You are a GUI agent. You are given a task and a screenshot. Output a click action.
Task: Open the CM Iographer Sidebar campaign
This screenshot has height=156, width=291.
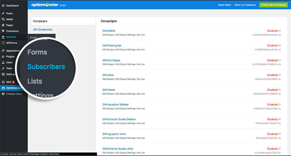click(116, 104)
